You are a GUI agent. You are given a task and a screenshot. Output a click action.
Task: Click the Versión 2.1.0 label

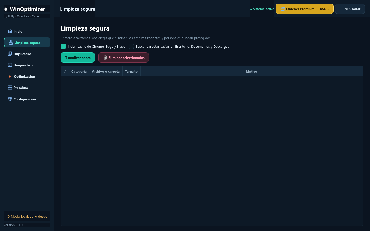coord(13,225)
